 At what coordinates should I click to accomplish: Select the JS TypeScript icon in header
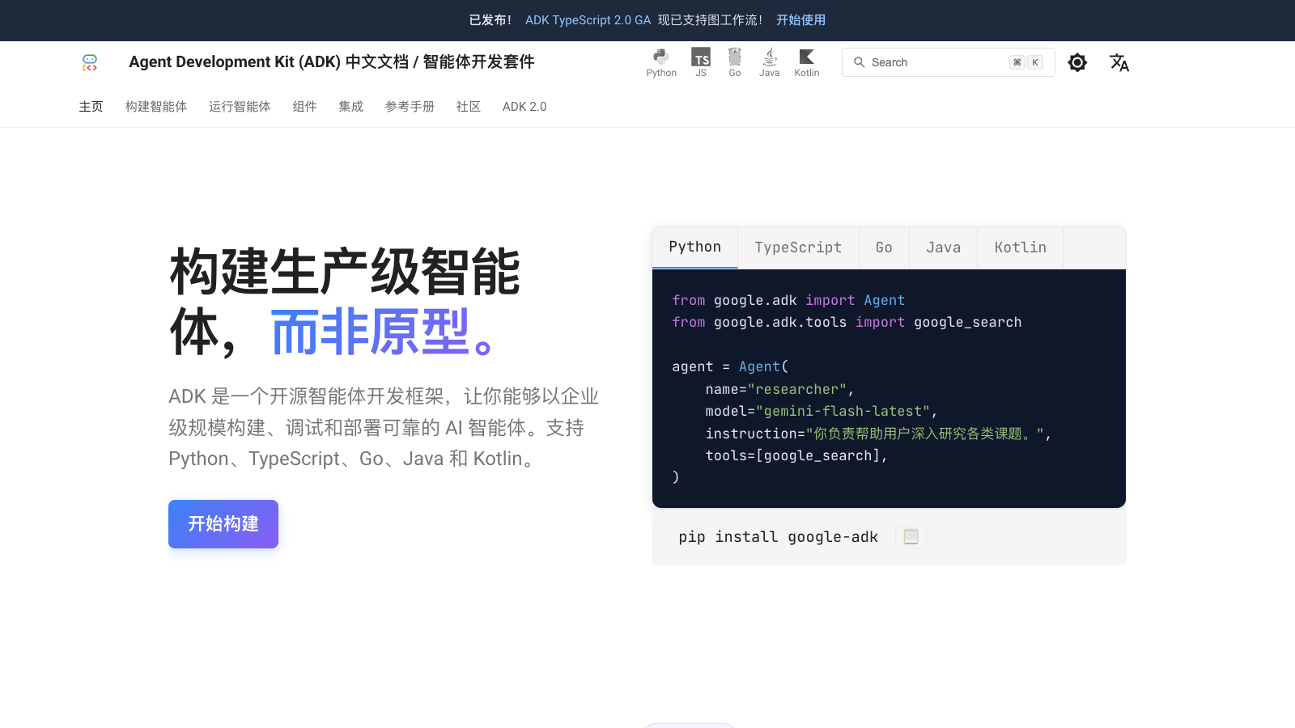[701, 62]
